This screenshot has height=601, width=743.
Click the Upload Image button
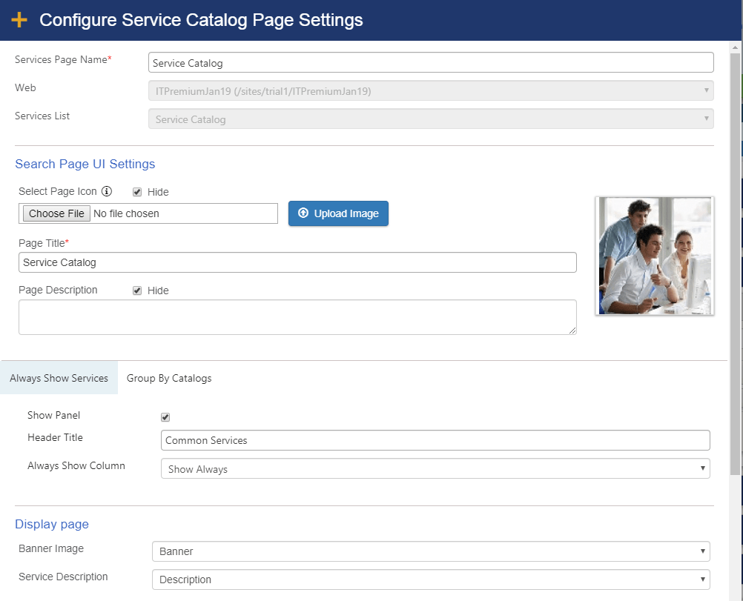point(338,213)
